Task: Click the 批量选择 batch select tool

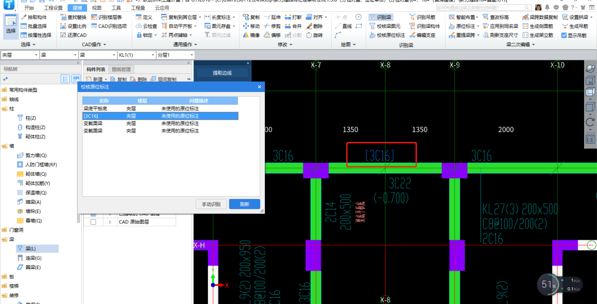Action: coord(34,26)
